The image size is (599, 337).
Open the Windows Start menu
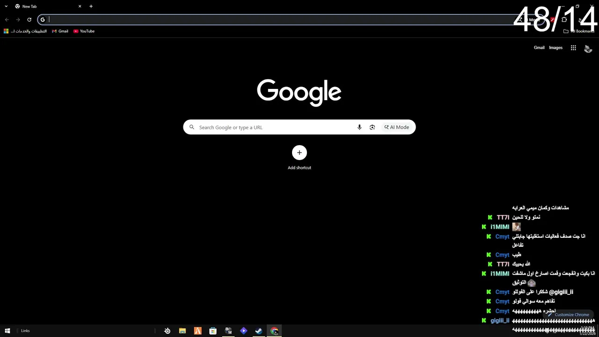pos(7,331)
